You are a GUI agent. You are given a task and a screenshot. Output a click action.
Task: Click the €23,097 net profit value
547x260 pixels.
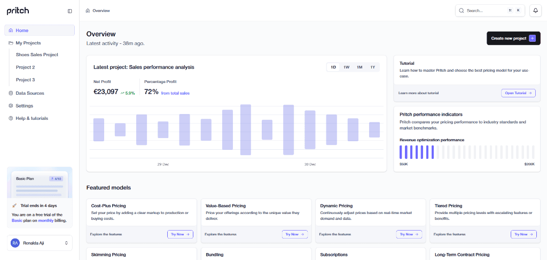click(106, 92)
